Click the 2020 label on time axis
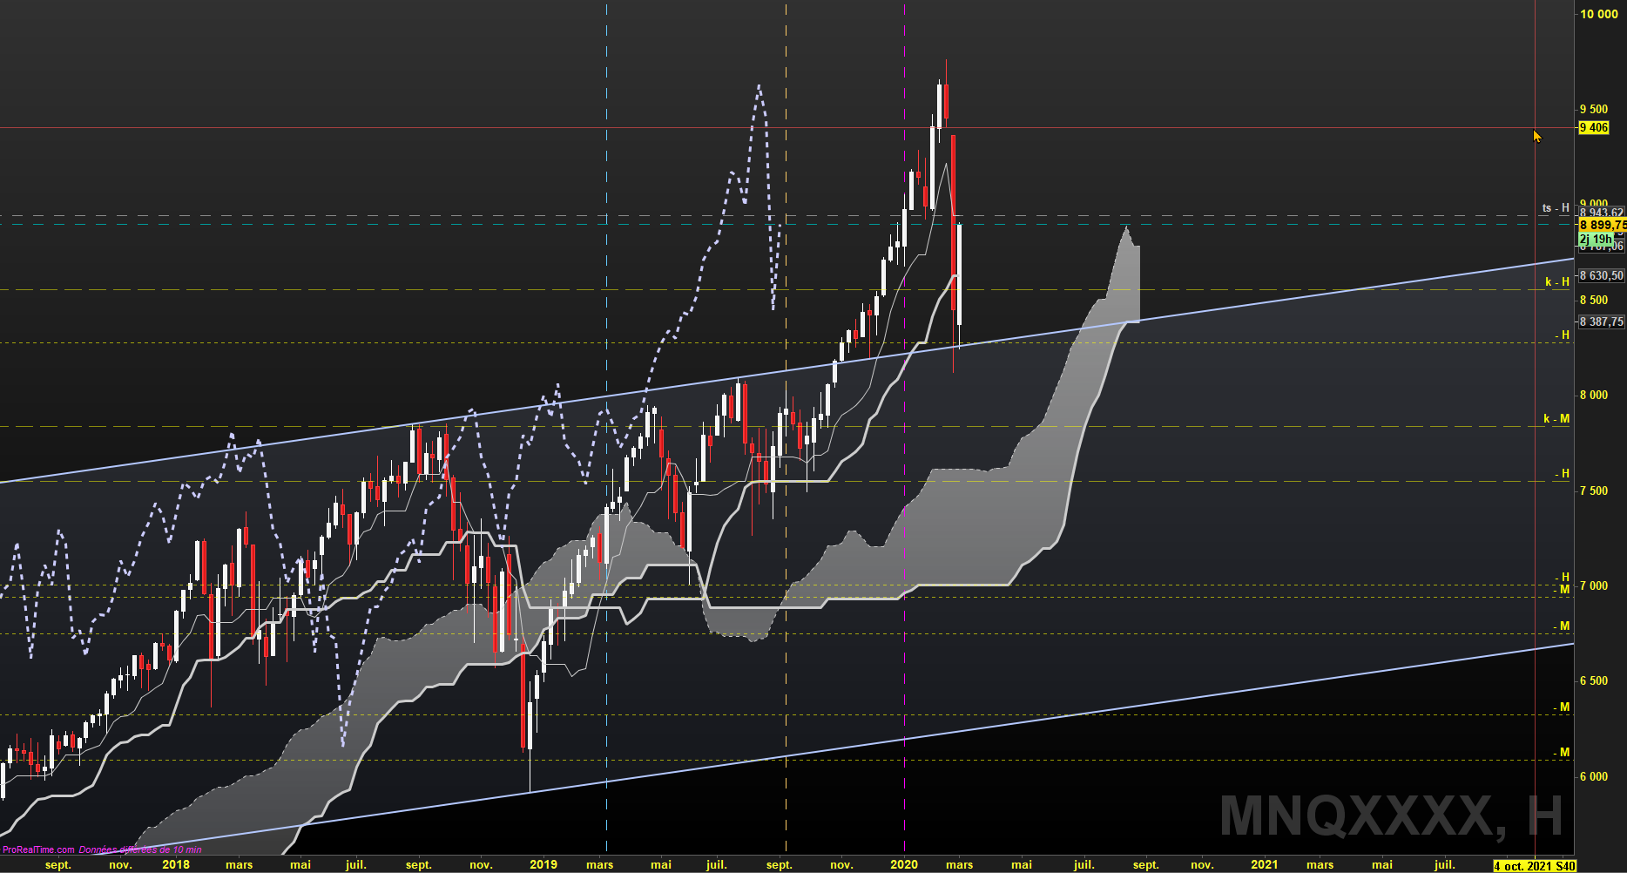Image resolution: width=1627 pixels, height=873 pixels. click(x=903, y=864)
